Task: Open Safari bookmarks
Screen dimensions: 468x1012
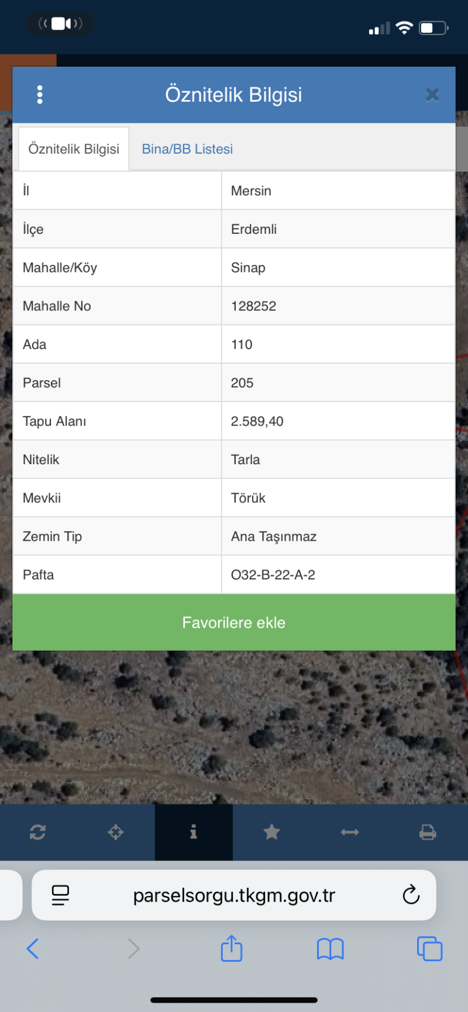Action: coord(330,948)
